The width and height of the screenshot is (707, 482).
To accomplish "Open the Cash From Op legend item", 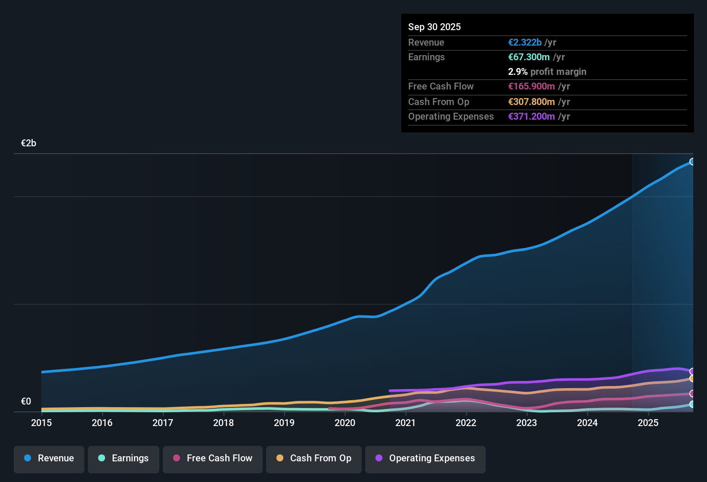I will pyautogui.click(x=313, y=458).
